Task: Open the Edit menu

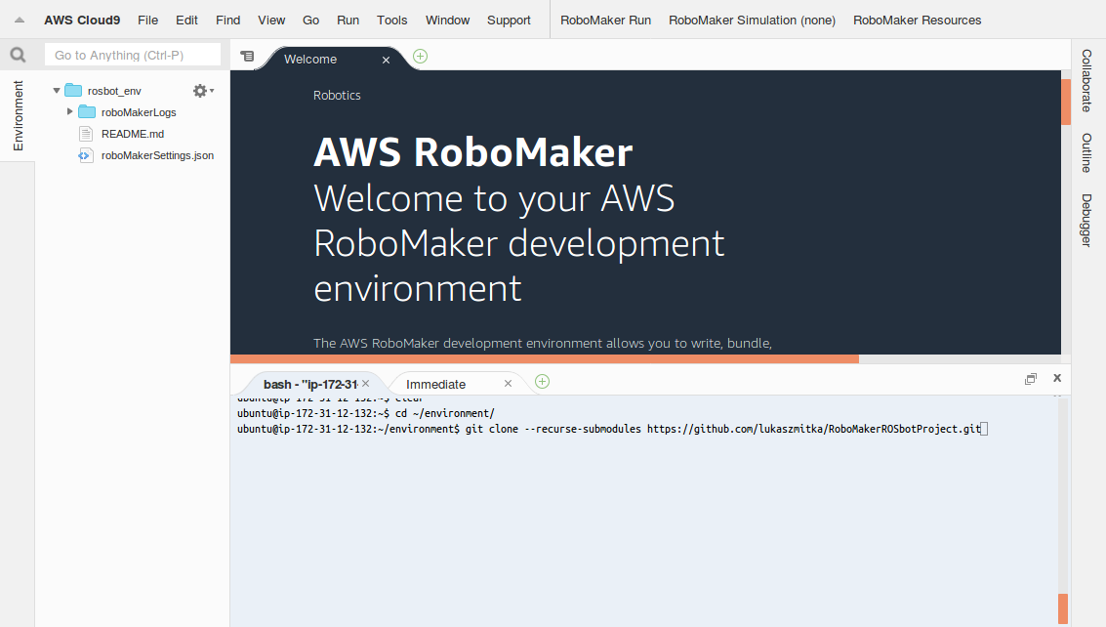Action: click(x=186, y=20)
